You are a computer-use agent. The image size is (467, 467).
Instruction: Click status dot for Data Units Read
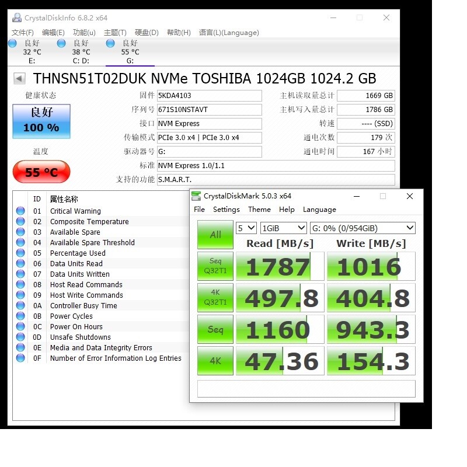(x=20, y=263)
